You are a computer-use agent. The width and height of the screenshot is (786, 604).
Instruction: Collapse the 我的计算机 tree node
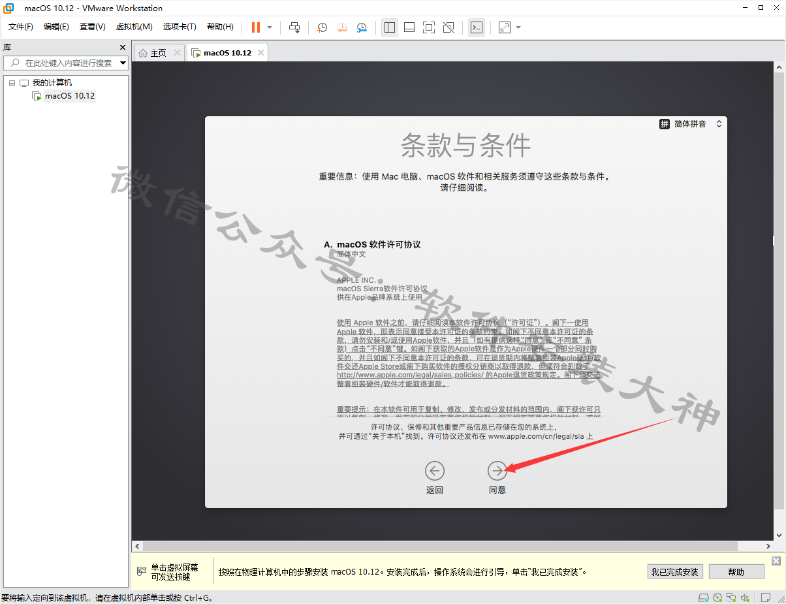[x=12, y=83]
